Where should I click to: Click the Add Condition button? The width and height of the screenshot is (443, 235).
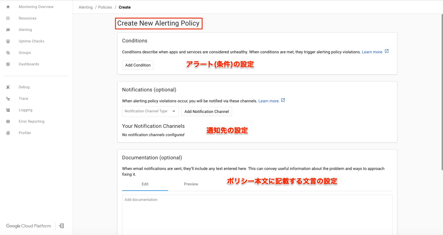coord(138,65)
